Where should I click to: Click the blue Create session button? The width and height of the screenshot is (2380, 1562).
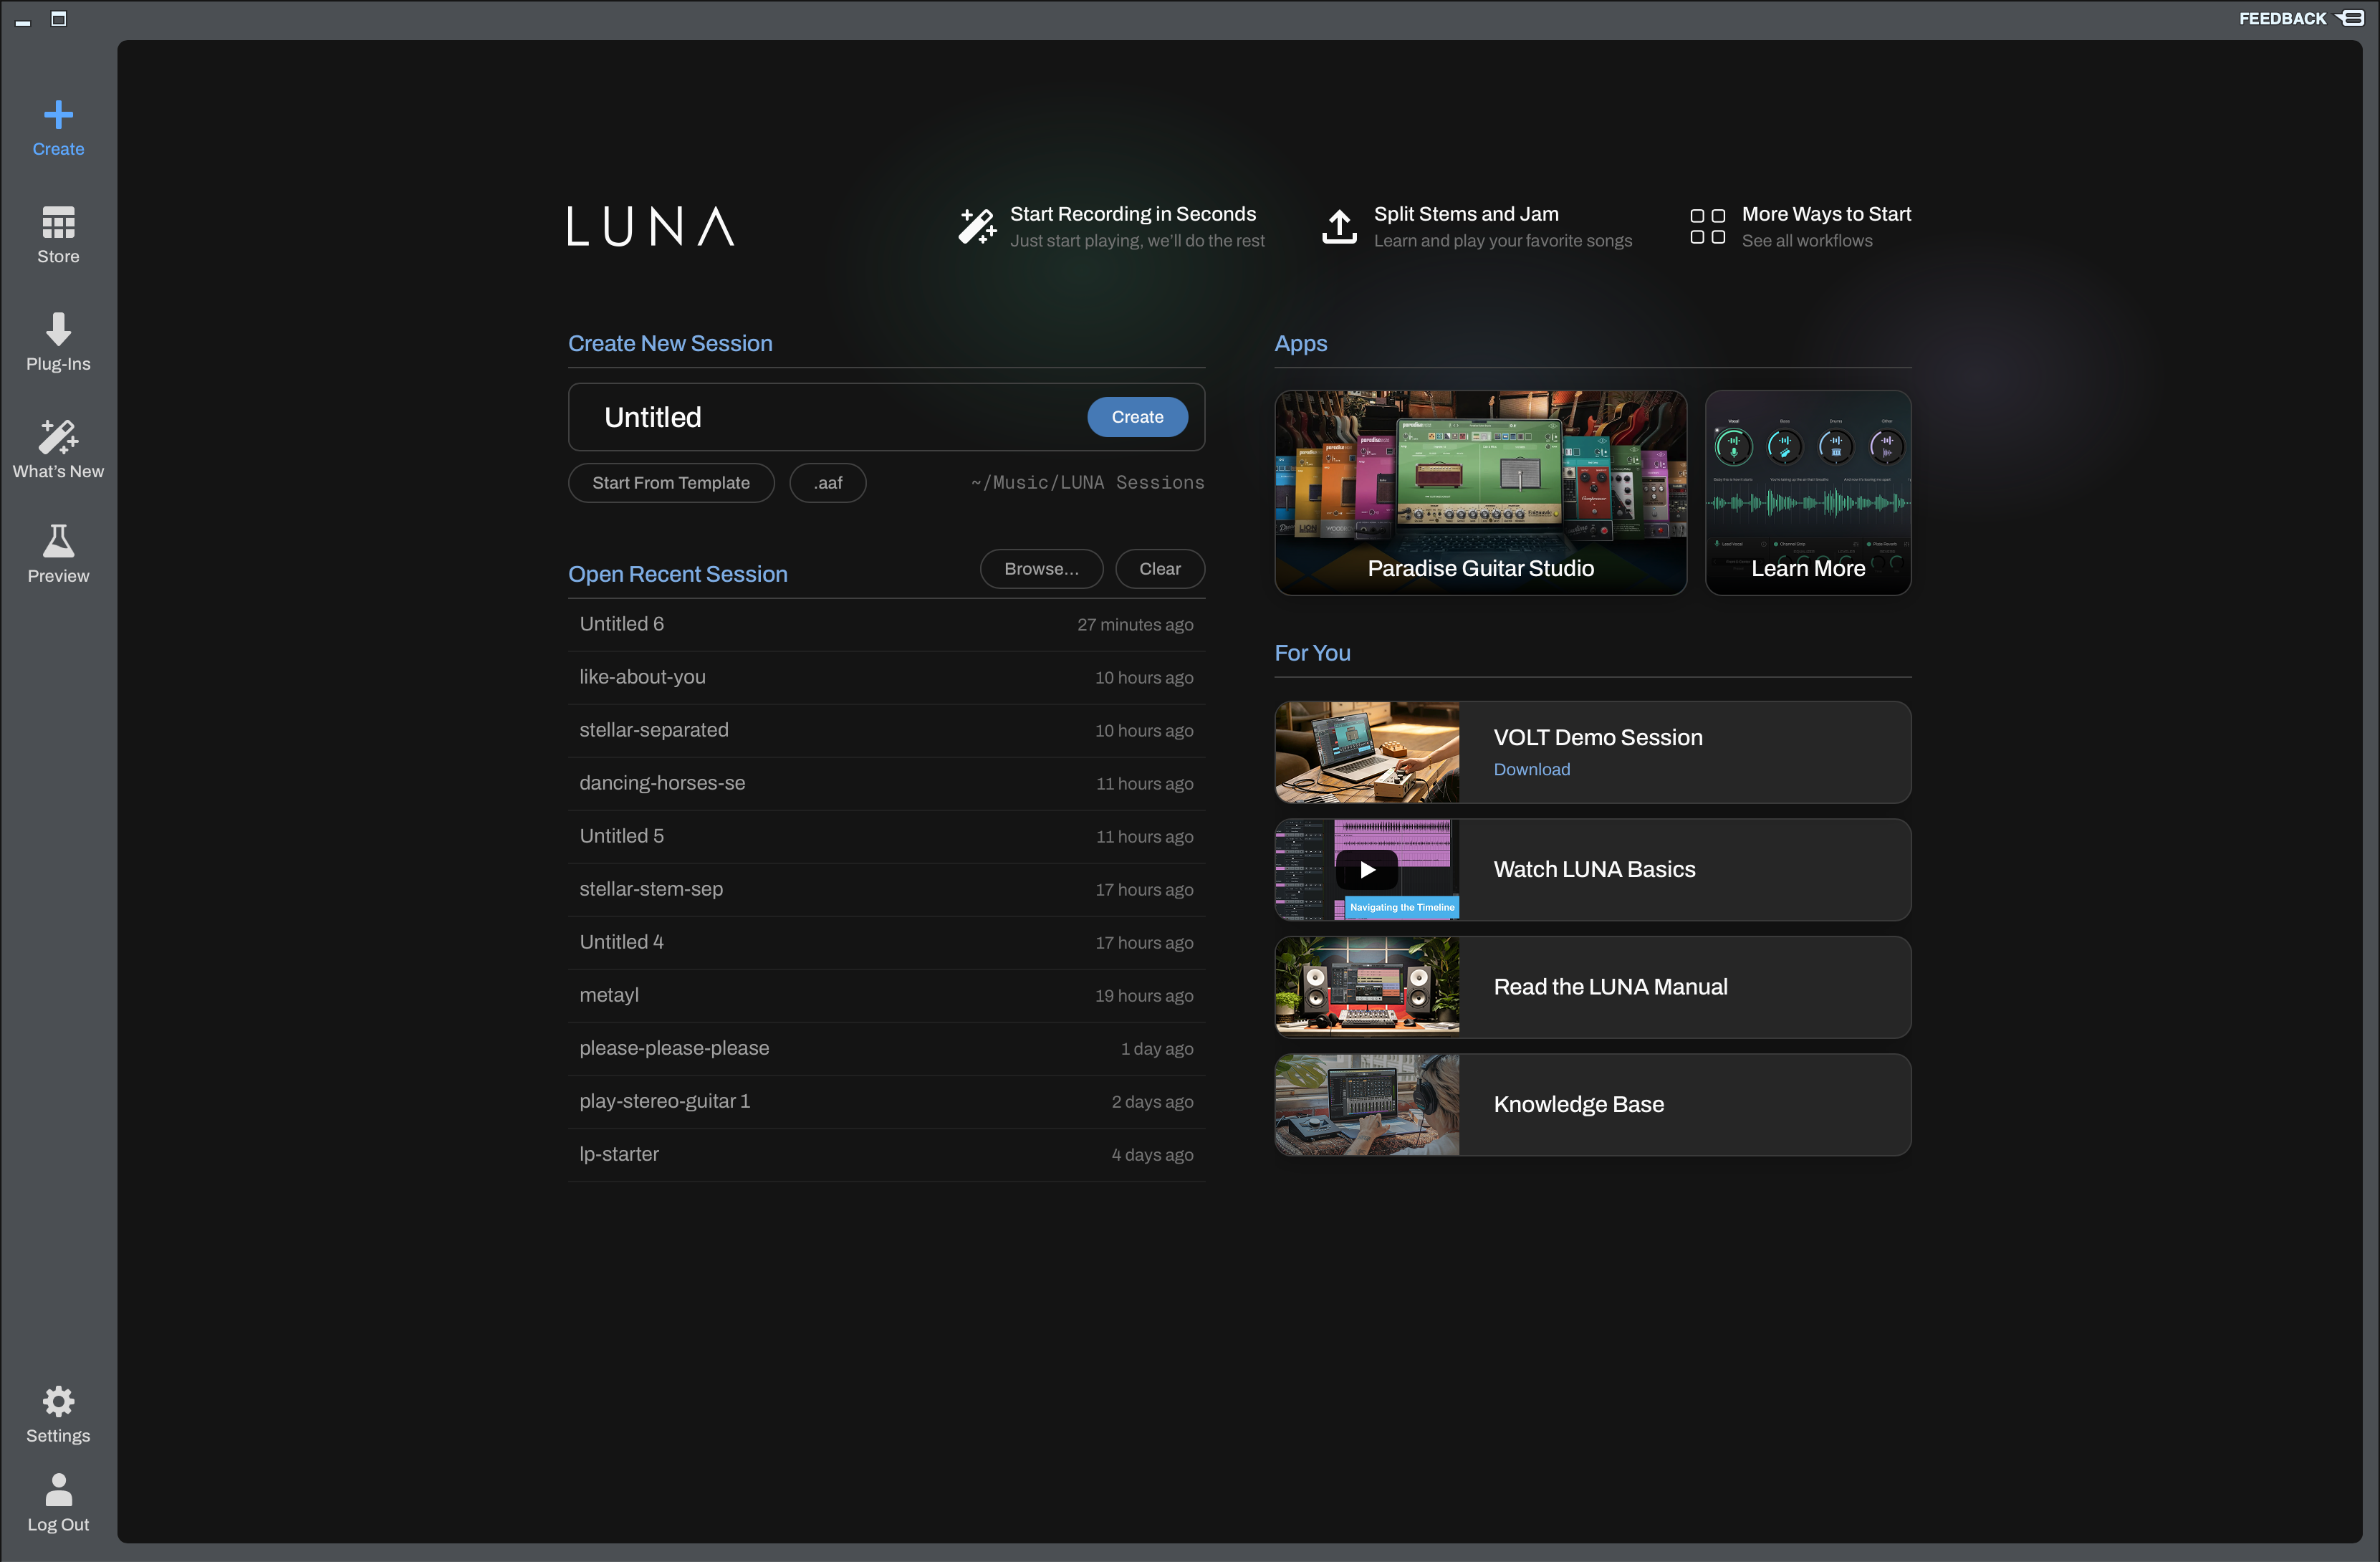click(x=1137, y=417)
